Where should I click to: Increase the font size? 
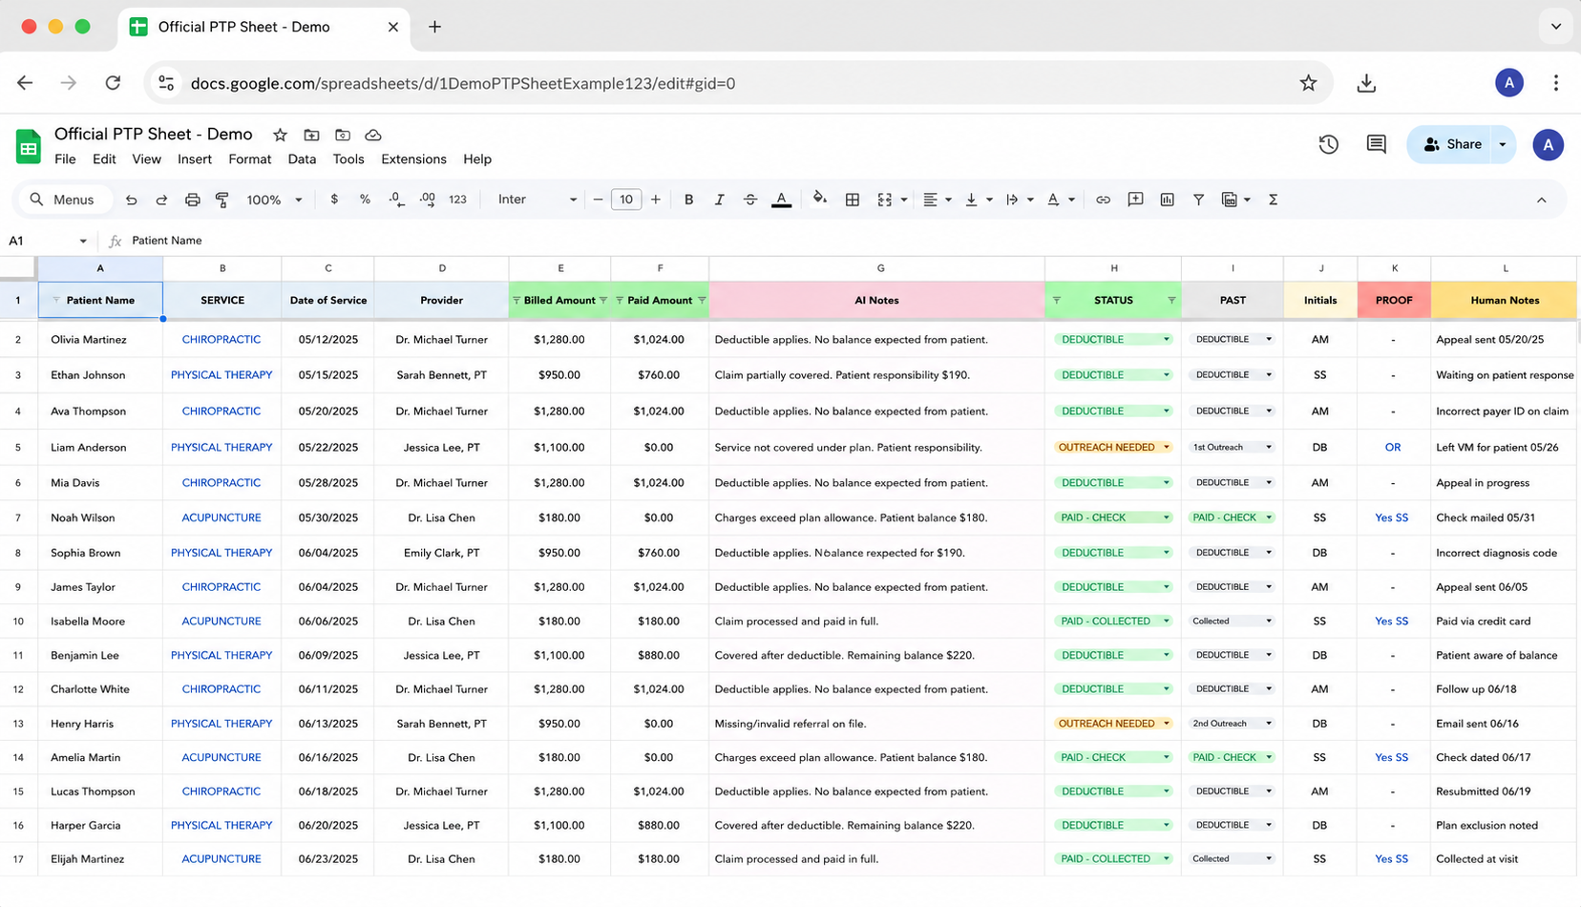655,200
